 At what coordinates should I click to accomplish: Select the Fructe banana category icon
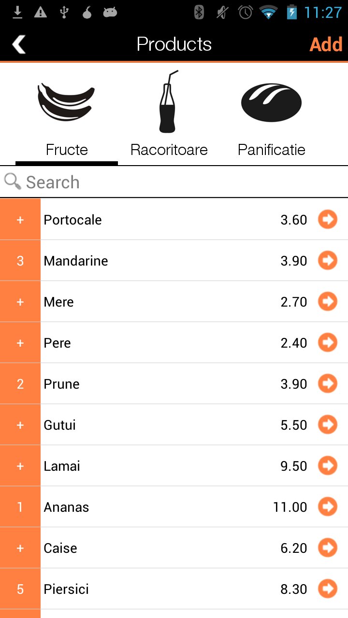(x=66, y=102)
